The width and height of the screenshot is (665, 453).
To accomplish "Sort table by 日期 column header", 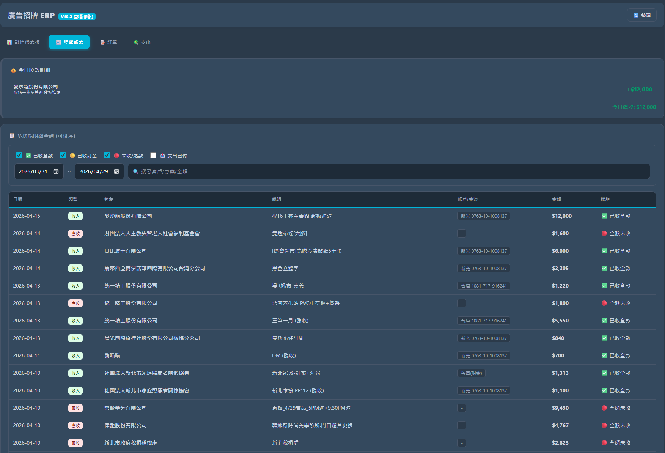I will coord(17,199).
